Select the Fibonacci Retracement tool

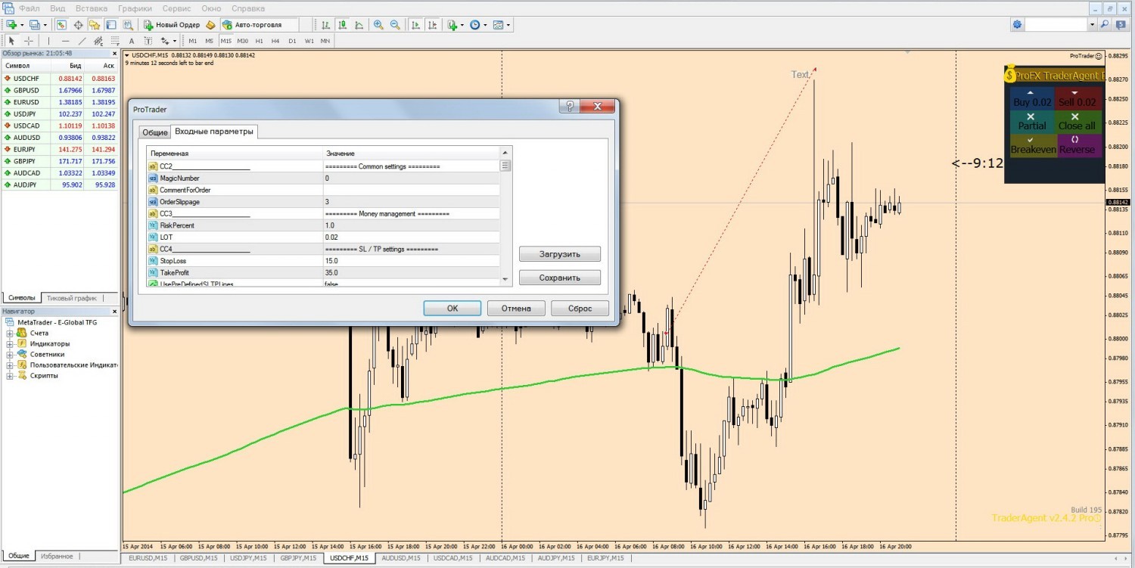114,41
